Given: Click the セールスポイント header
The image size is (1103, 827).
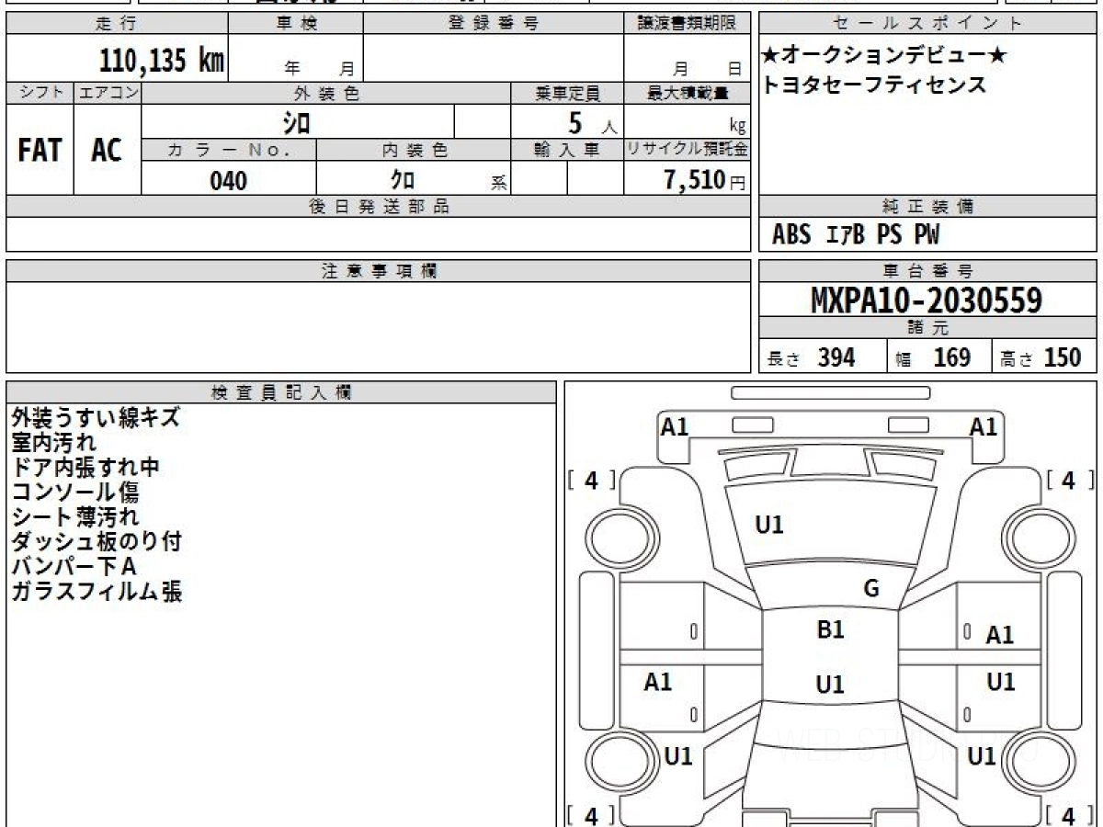Looking at the screenshot, I should [x=928, y=24].
